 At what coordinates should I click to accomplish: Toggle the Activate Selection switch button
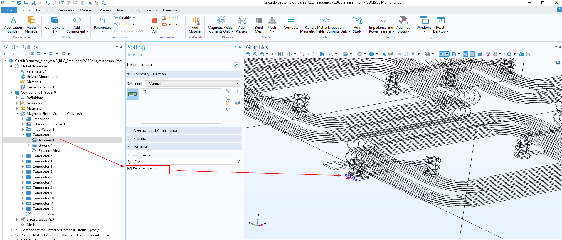click(133, 95)
